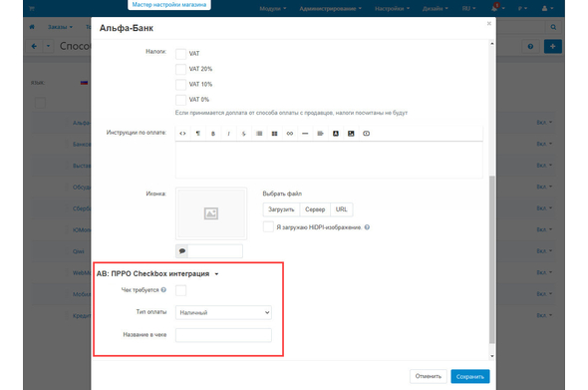Open the help question mark button
Image resolution: width=588 pixels, height=390 pixels.
[x=530, y=47]
